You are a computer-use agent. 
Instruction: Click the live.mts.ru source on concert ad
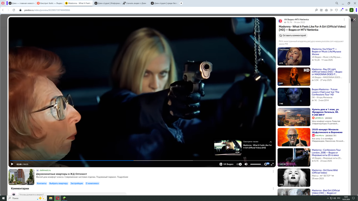[320, 135]
